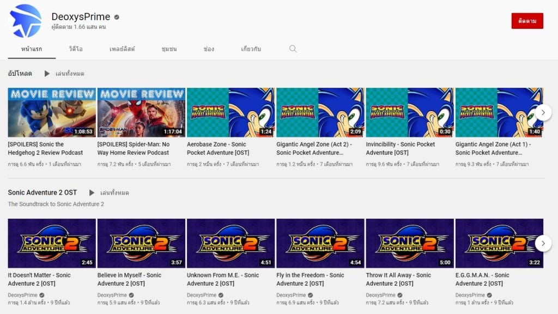Image resolution: width=558 pixels, height=314 pixels.
Task: Click the DeoxysPrime channel avatar
Action: point(25,21)
